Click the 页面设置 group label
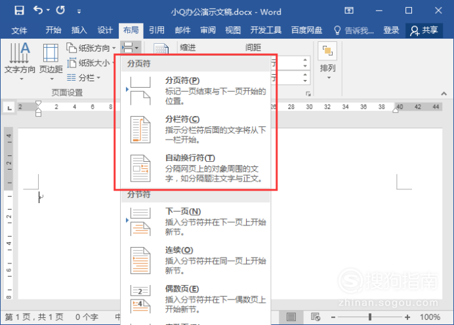Viewport: 454px width, 325px height. (x=67, y=92)
